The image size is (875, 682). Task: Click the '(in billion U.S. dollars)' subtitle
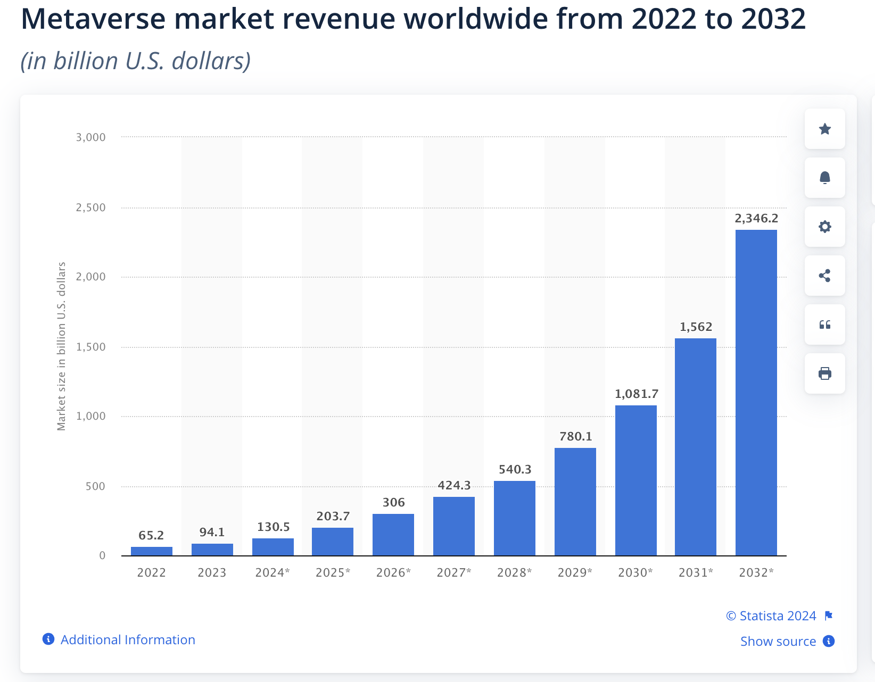click(x=136, y=61)
